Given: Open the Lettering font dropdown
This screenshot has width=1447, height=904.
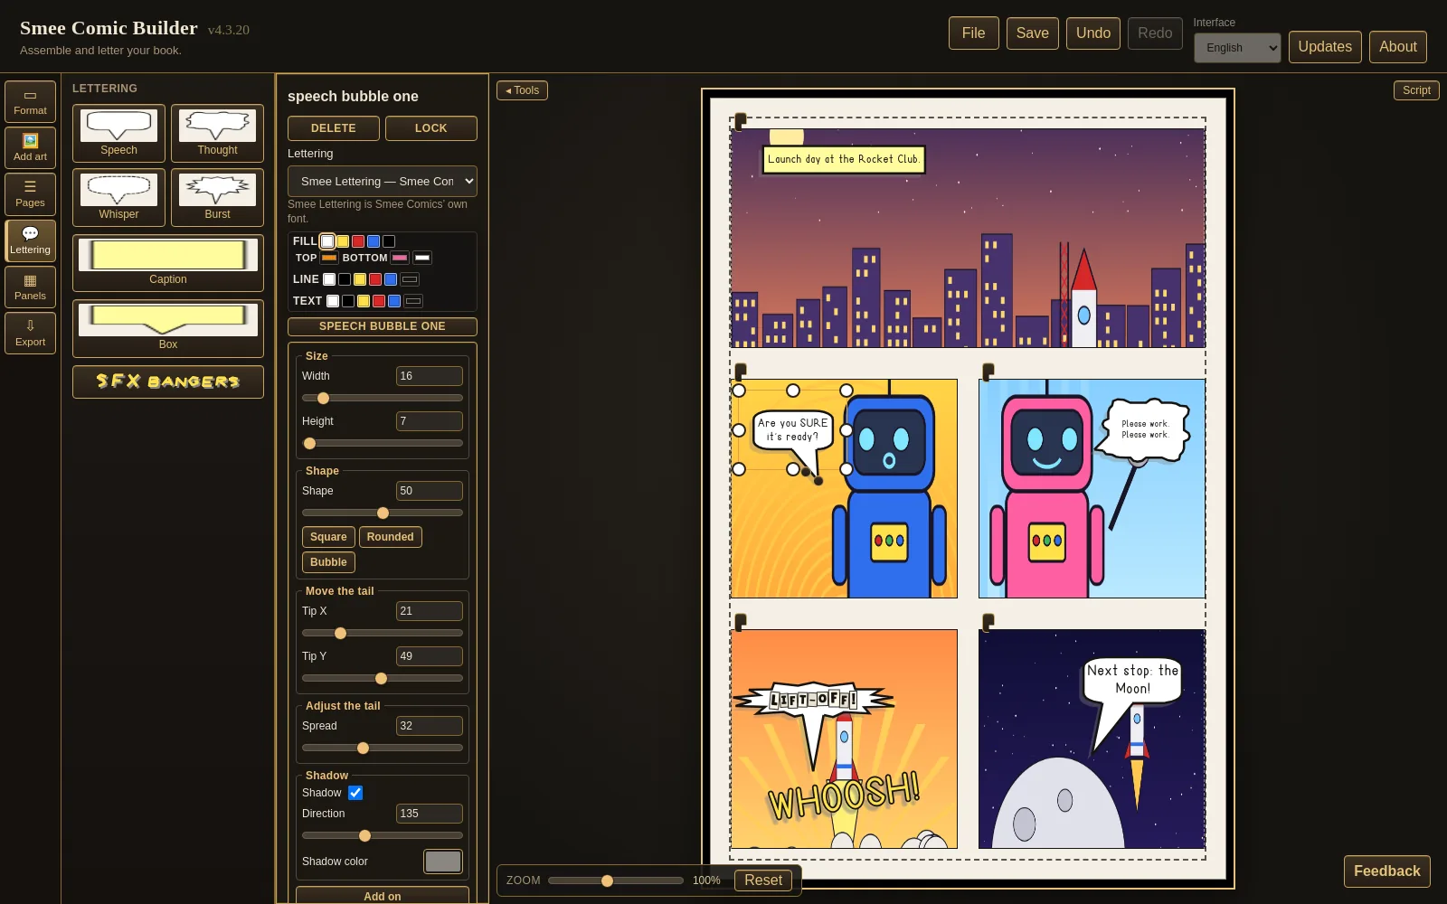Looking at the screenshot, I should click(383, 181).
